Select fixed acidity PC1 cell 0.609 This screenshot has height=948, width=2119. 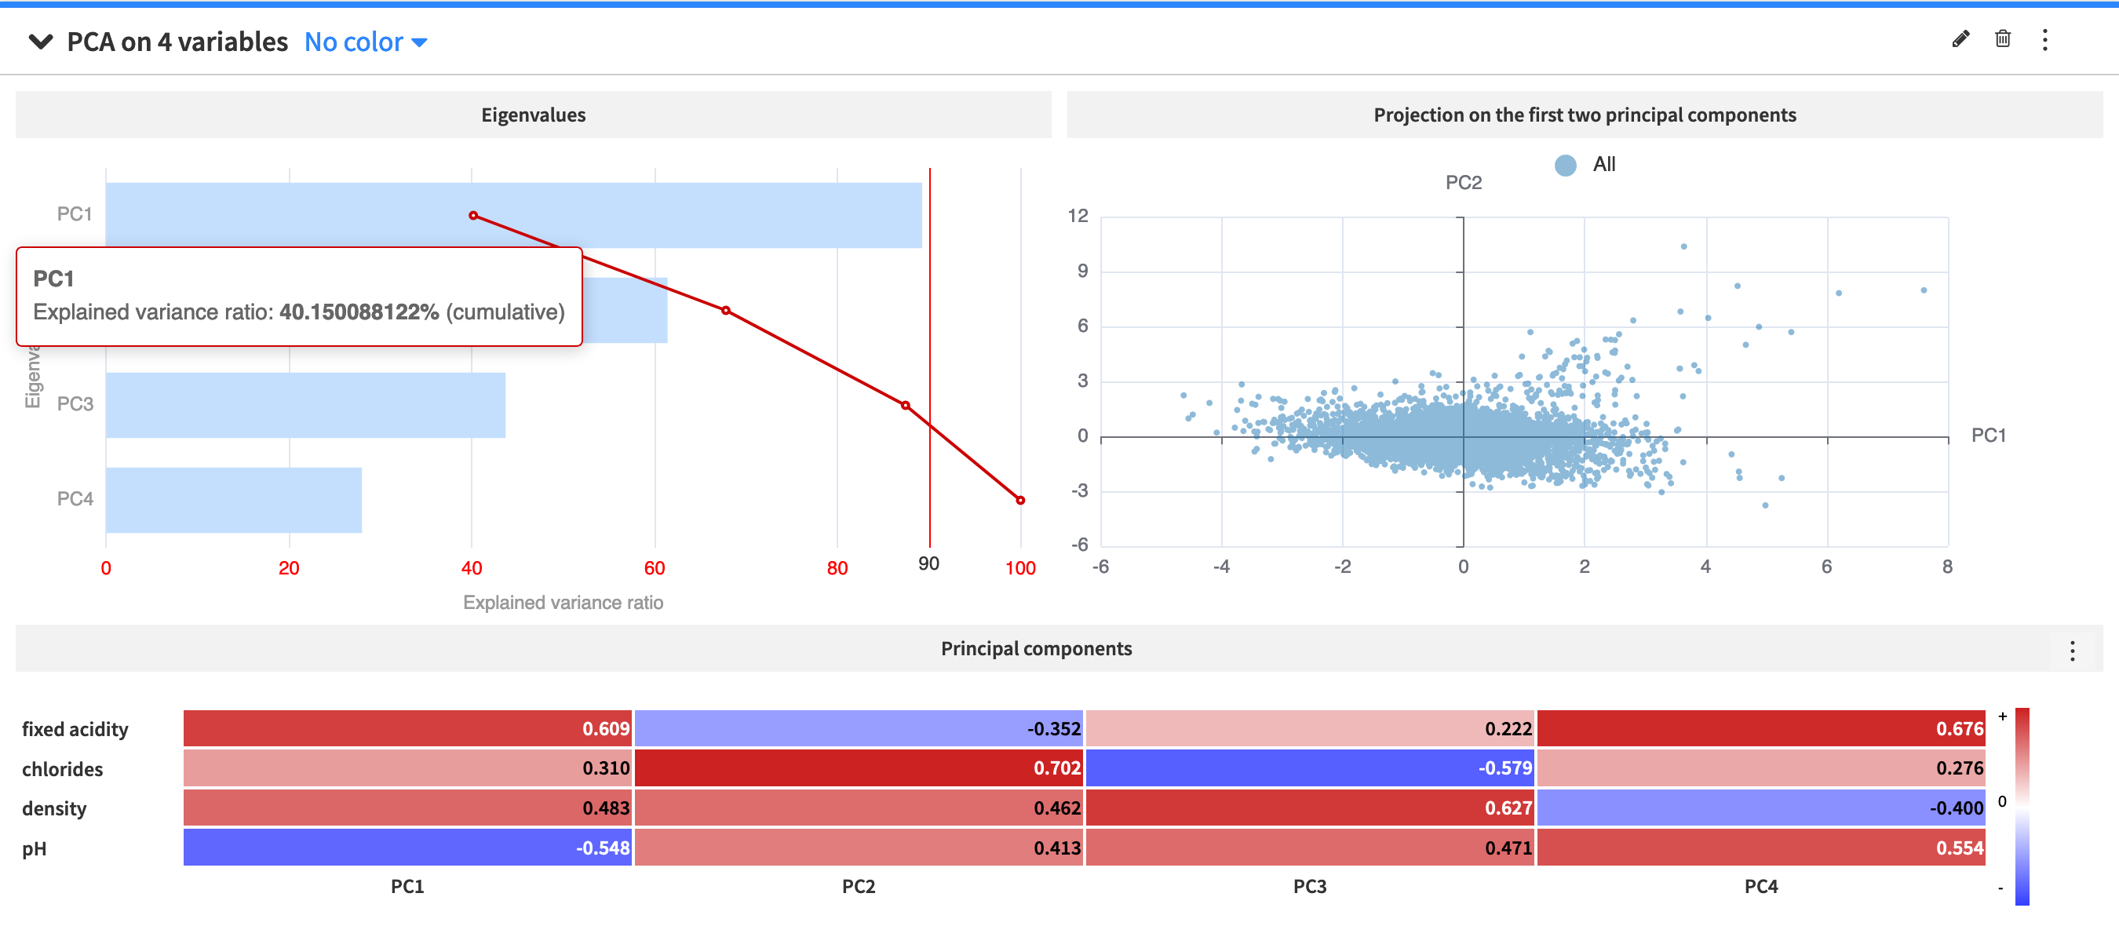(x=407, y=728)
